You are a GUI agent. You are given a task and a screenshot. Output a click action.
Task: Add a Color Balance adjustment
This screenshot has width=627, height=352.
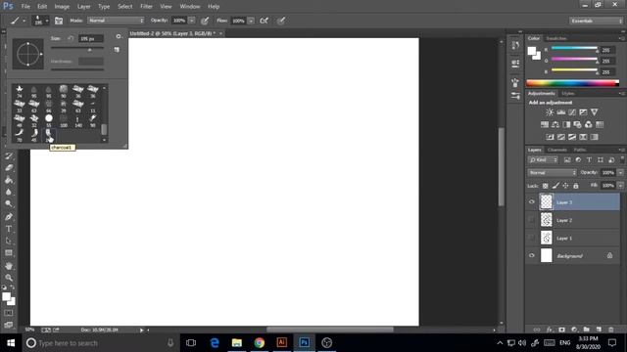555,124
